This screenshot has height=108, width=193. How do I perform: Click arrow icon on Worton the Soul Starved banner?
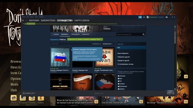tap(96, 101)
